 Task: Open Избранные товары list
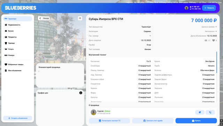point(18,64)
